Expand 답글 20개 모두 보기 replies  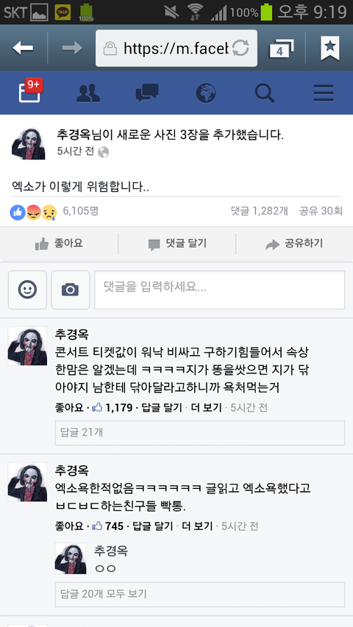tap(200, 595)
